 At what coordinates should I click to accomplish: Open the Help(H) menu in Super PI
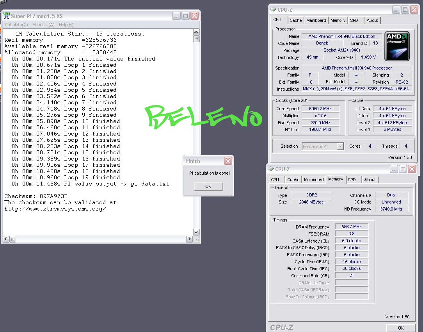[66, 25]
